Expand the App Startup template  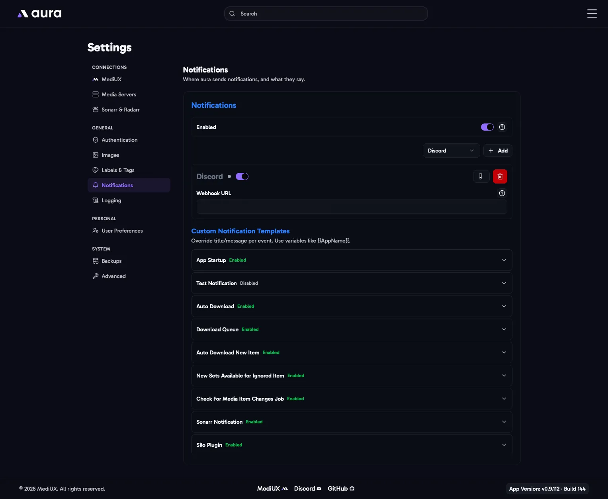point(352,260)
